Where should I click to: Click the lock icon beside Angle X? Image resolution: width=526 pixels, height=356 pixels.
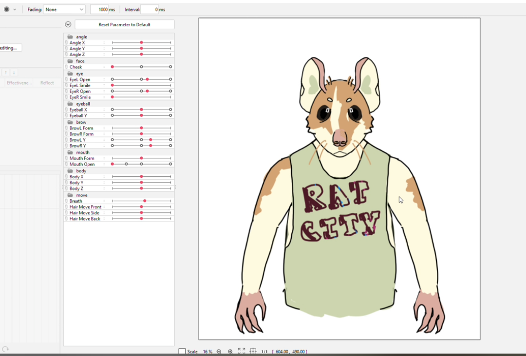[66, 43]
